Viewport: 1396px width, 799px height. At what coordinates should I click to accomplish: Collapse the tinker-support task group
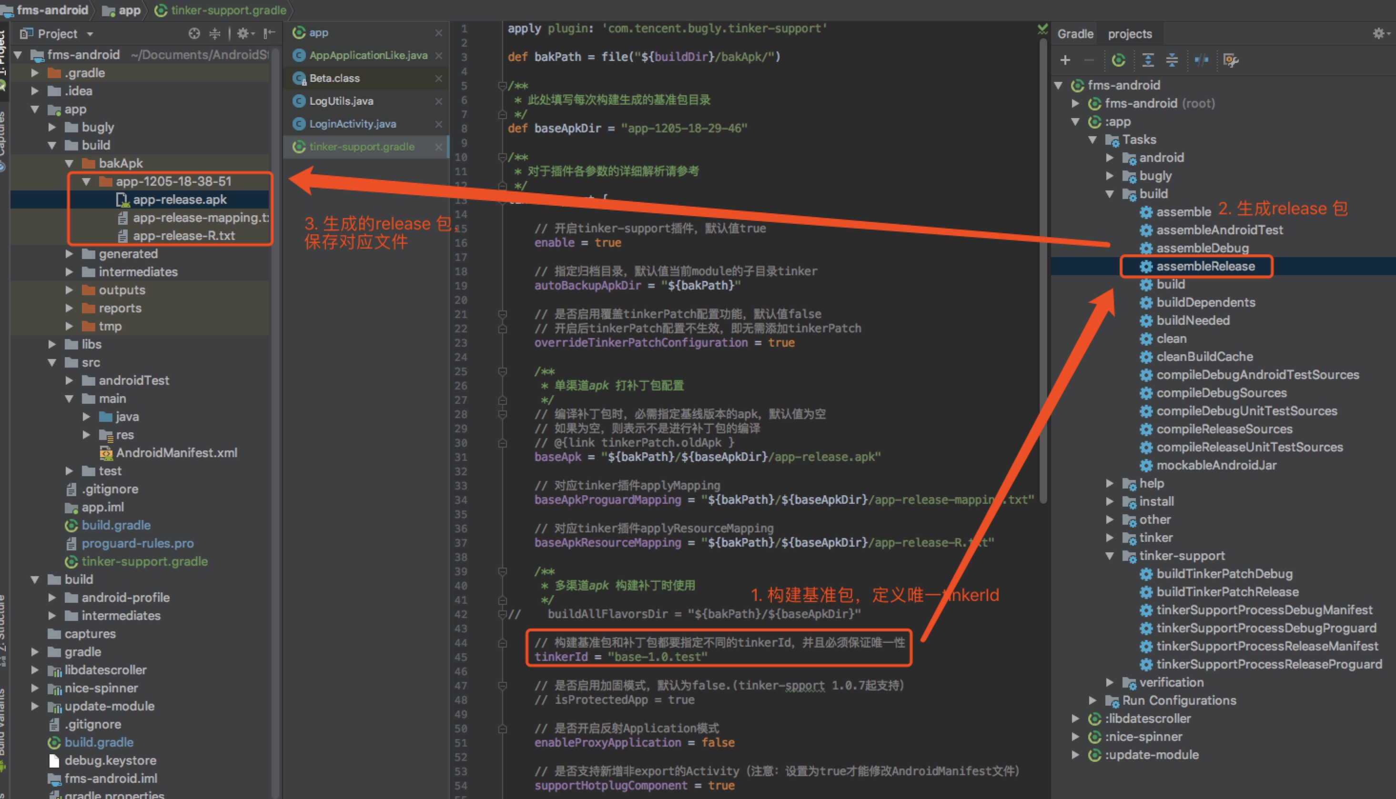pyautogui.click(x=1110, y=555)
